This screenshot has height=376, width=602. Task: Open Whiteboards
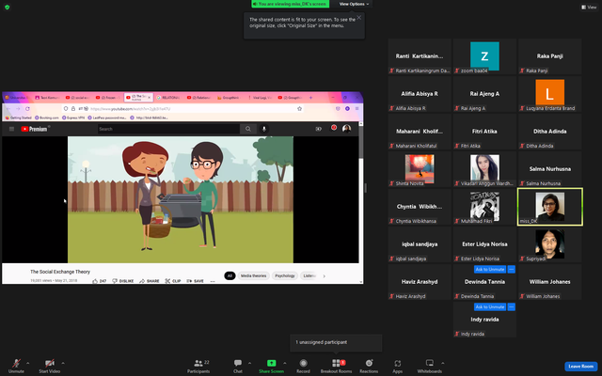pos(430,366)
